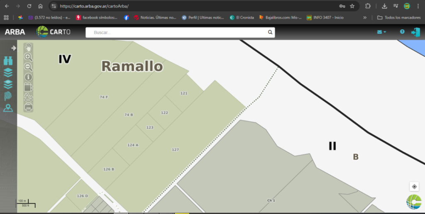
Task: Select the area measurement tool
Action: pos(28,87)
